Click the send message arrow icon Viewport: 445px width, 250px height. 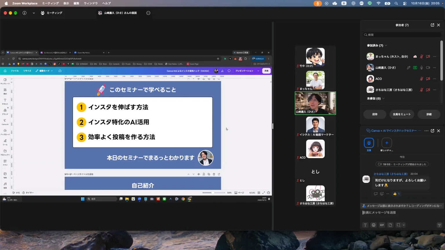click(439, 225)
